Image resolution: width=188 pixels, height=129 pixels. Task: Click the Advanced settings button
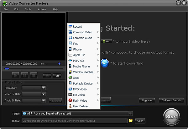coord(55,101)
